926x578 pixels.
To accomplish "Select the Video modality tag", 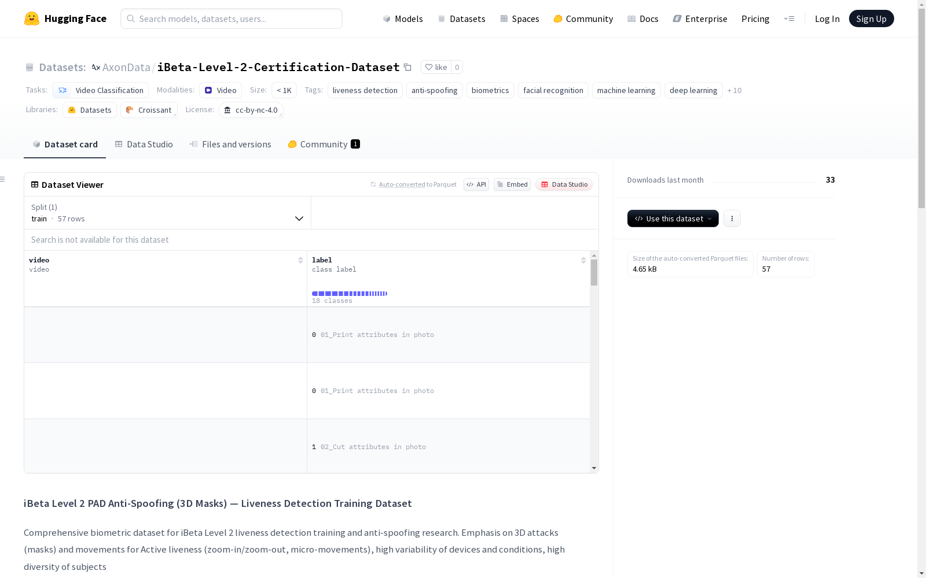I will [x=221, y=90].
